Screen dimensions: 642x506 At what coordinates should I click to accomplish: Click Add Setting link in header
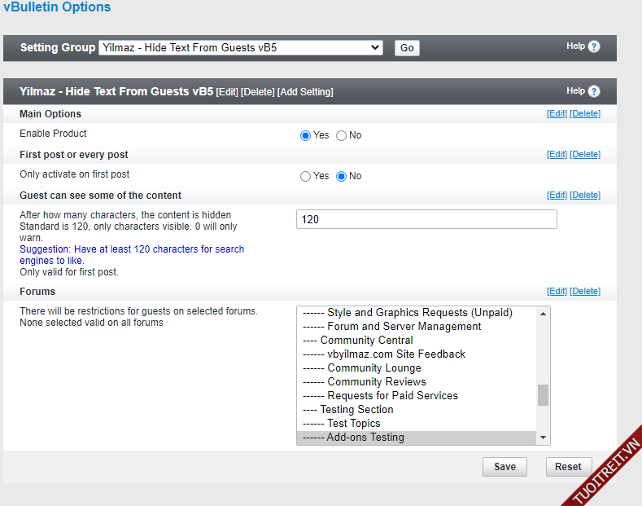(305, 92)
